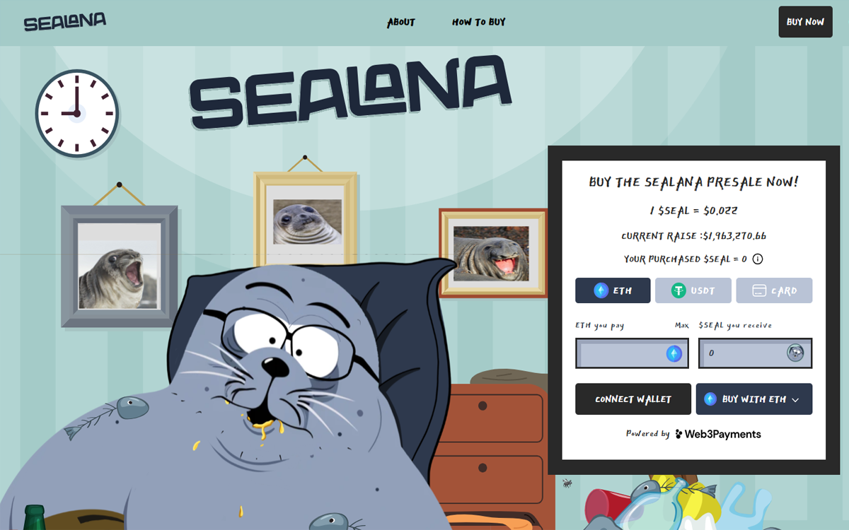Click the card icon on the CARD option
849x530 pixels.
[x=759, y=290]
